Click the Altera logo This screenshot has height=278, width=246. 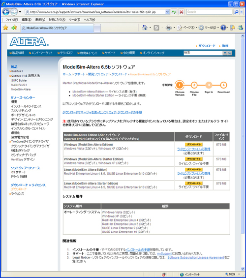click(x=29, y=42)
